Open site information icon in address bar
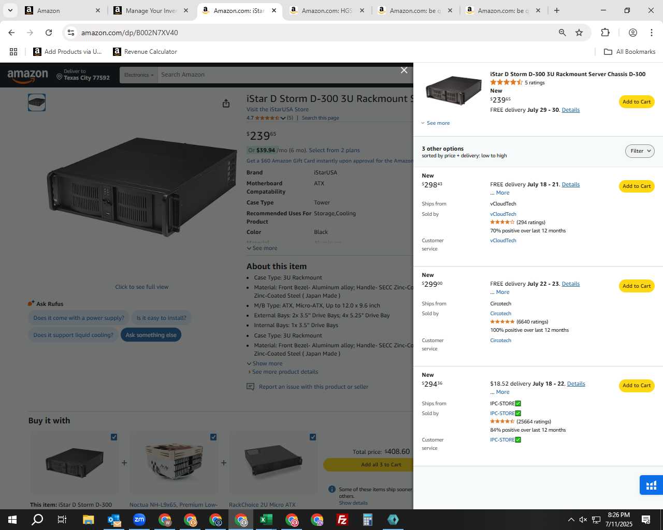Screen dimensions: 663x530 (71, 33)
